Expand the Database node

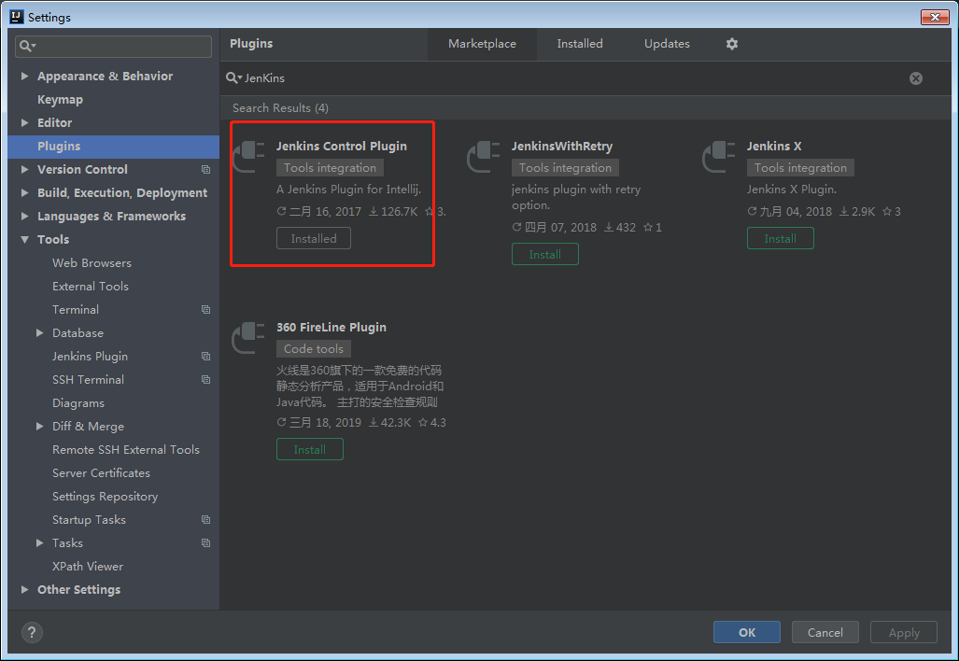(40, 332)
